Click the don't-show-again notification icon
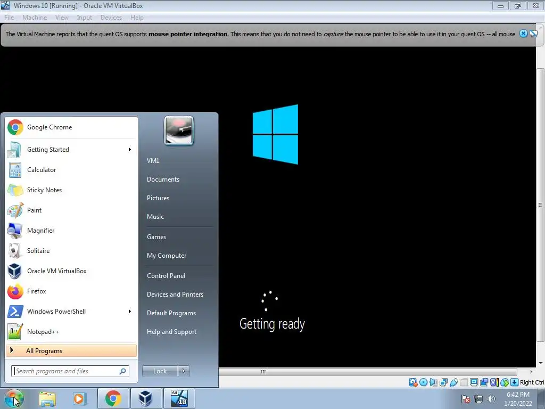Screen dimensions: 545x409 (x=533, y=34)
